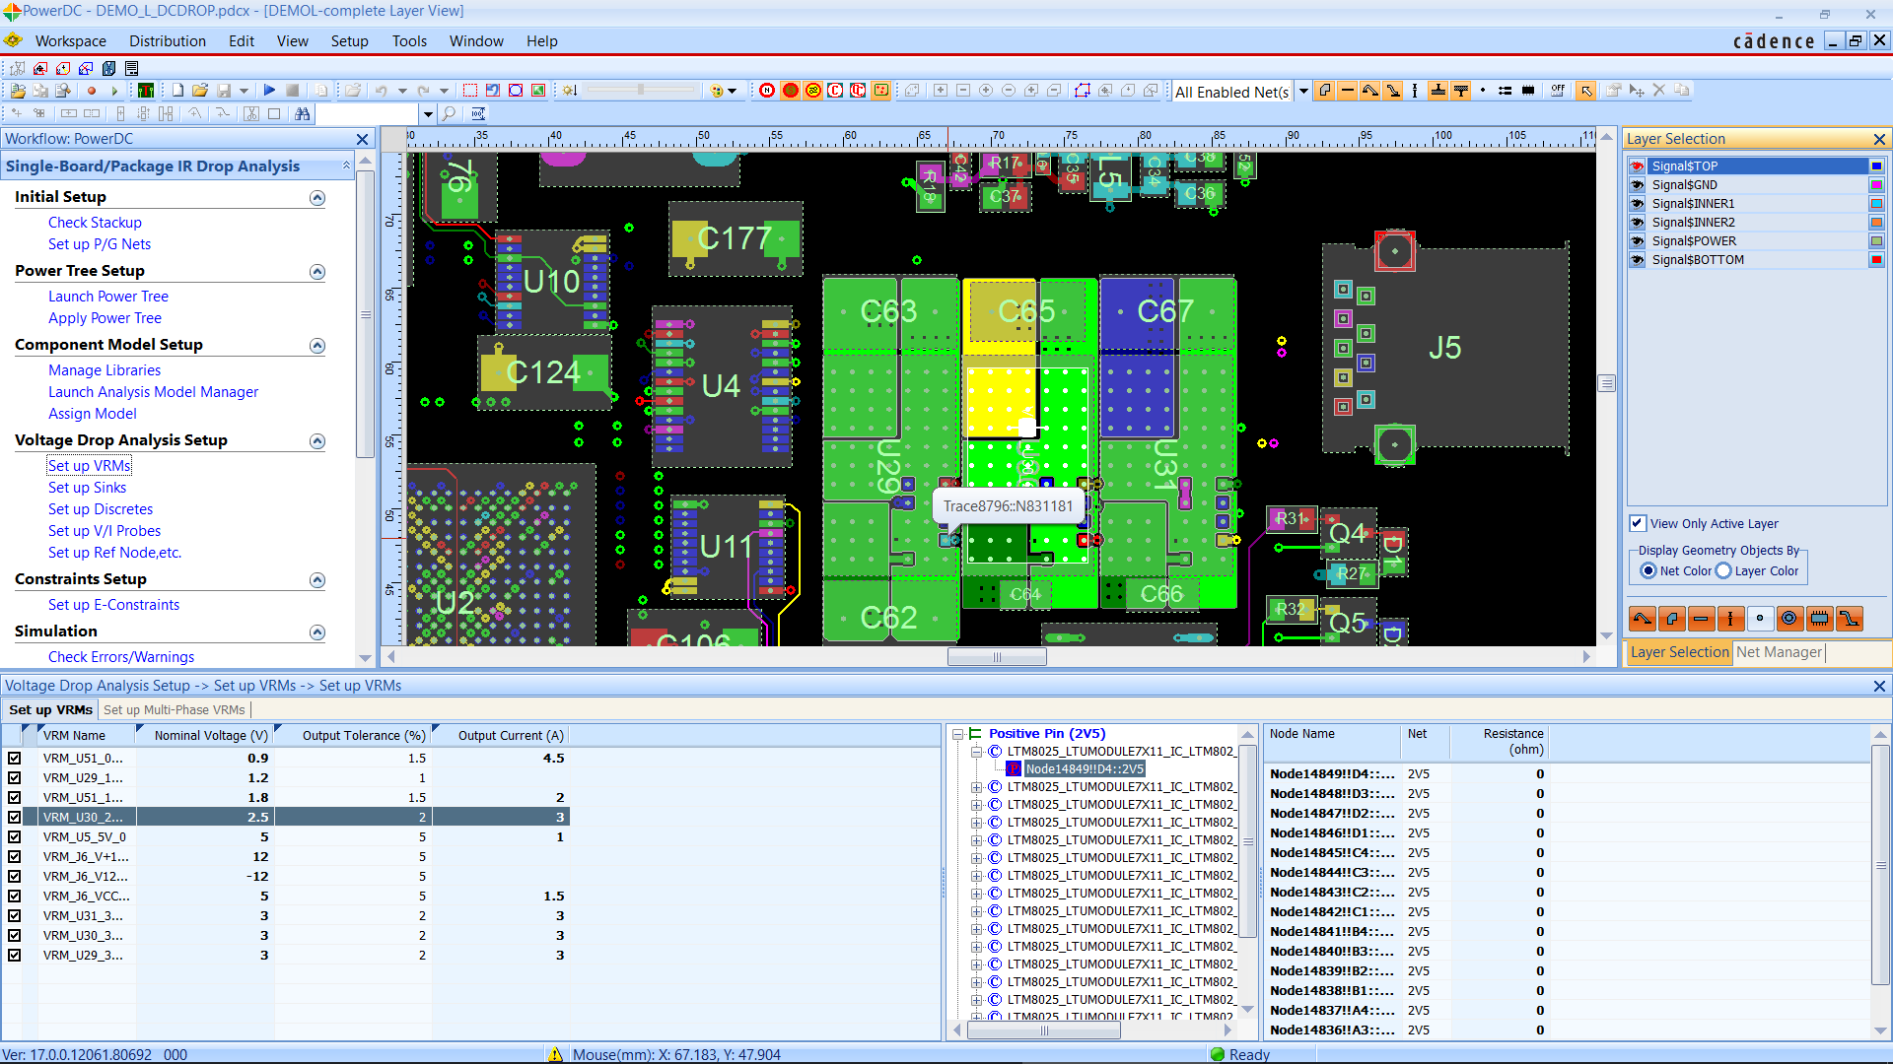Click the Signal$GND layer color swatch
This screenshot has height=1064, width=1893.
point(1876,184)
